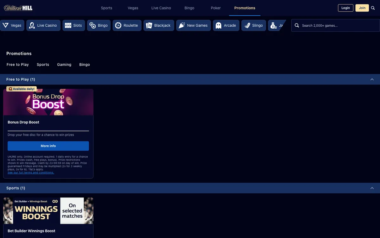380x238 pixels.
Task: Select the Vegas category icon button
Action: 12,25
